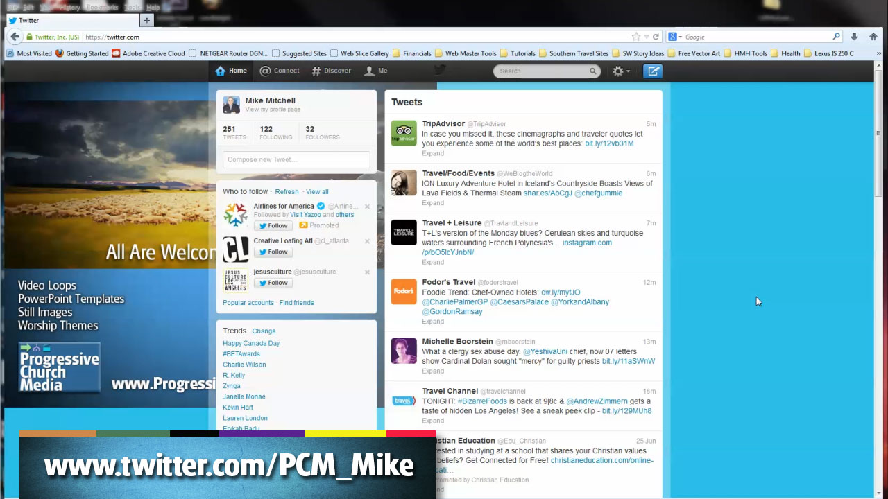This screenshot has height=499, width=888.
Task: Dismiss Creative Loafing Atl suggestion
Action: pos(367,241)
